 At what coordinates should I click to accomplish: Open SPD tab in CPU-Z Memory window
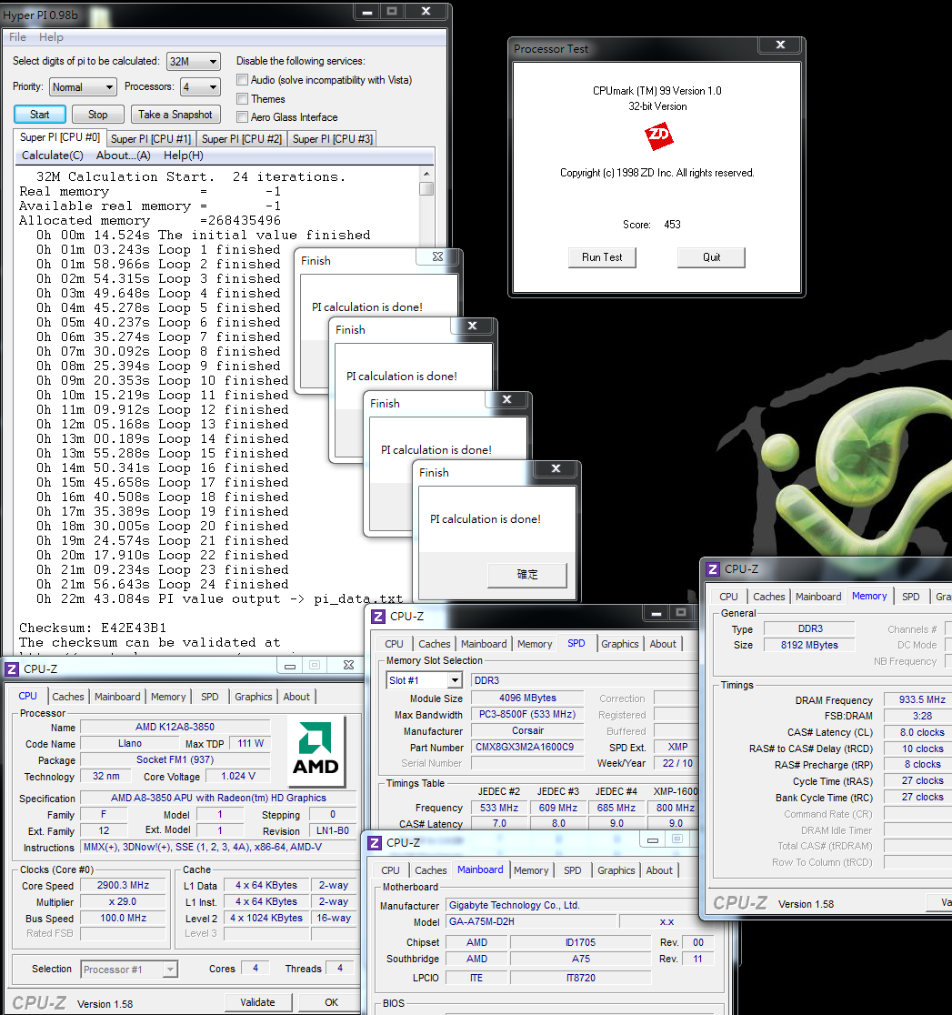point(910,597)
